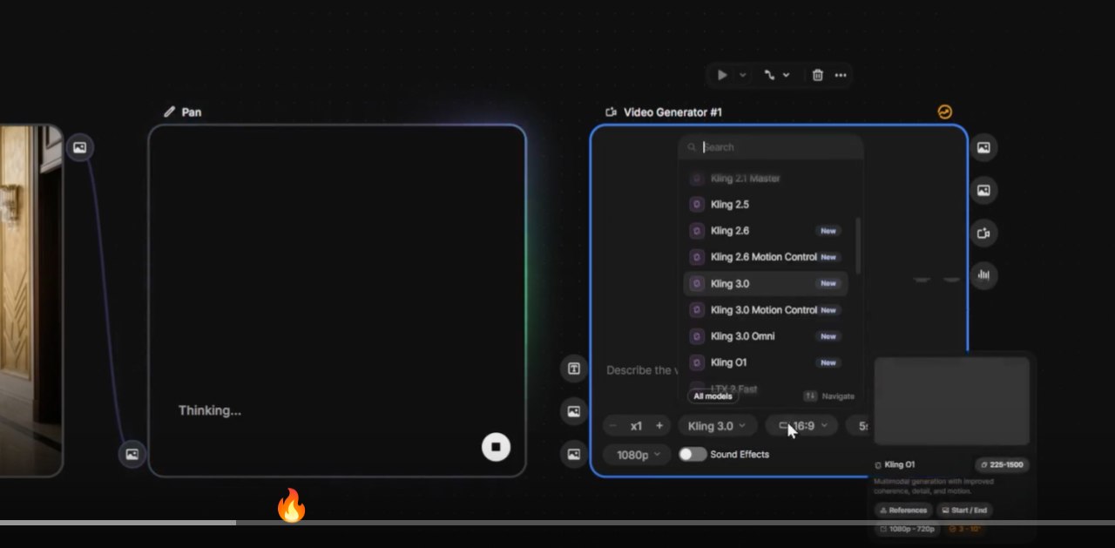Open the Kling 3.0 model dropdown
Image resolution: width=1115 pixels, height=548 pixels.
click(x=716, y=426)
